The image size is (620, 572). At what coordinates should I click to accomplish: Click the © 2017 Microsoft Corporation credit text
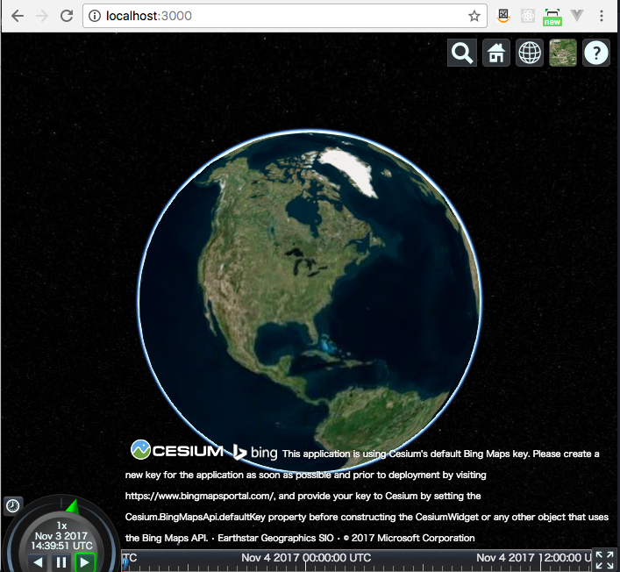click(409, 538)
